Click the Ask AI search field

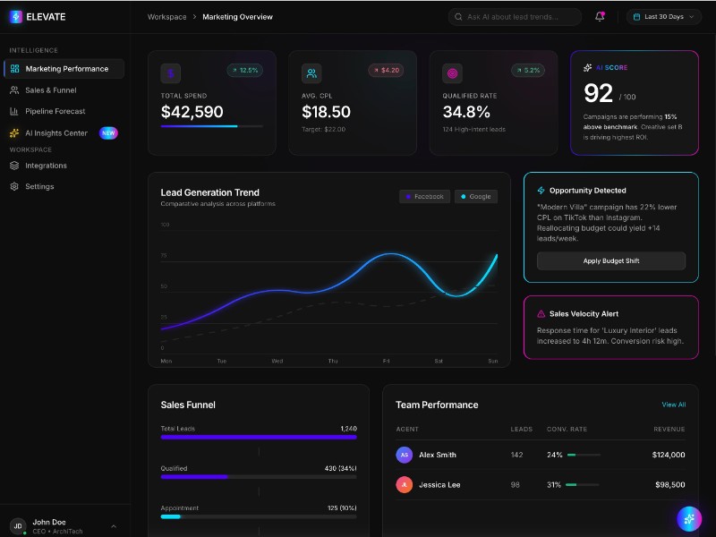tap(516, 16)
